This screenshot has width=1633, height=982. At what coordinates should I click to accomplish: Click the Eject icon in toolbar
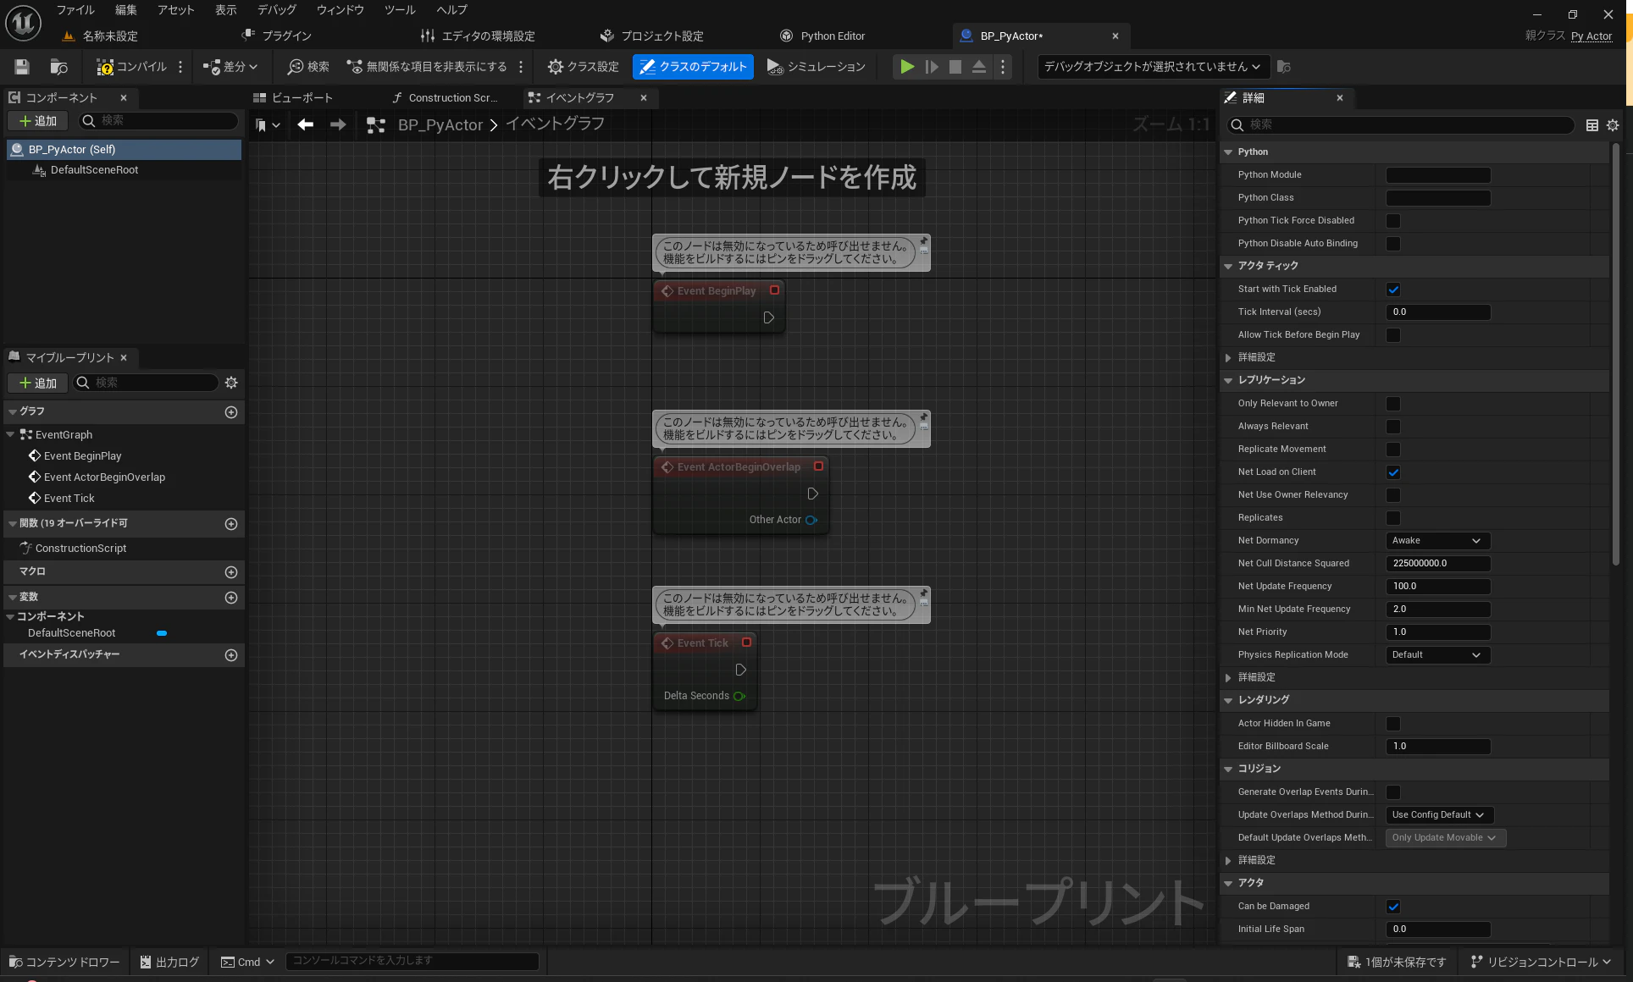click(x=979, y=67)
